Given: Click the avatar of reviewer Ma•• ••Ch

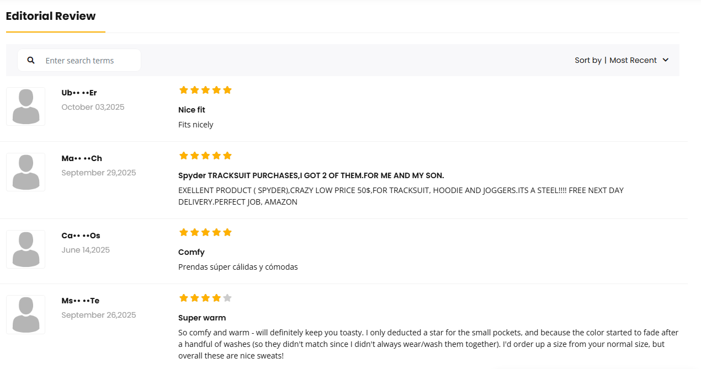Looking at the screenshot, I should click(25, 172).
